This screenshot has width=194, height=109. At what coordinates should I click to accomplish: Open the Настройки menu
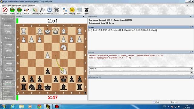coord(17,5)
